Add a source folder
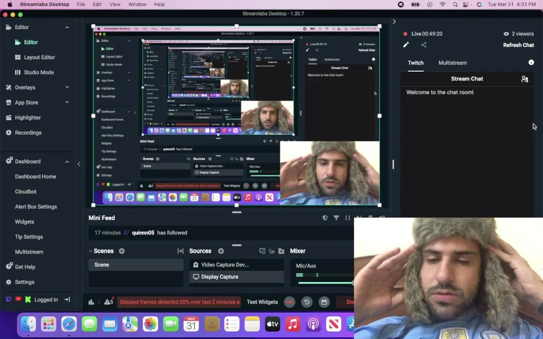543x339 pixels. click(x=281, y=251)
